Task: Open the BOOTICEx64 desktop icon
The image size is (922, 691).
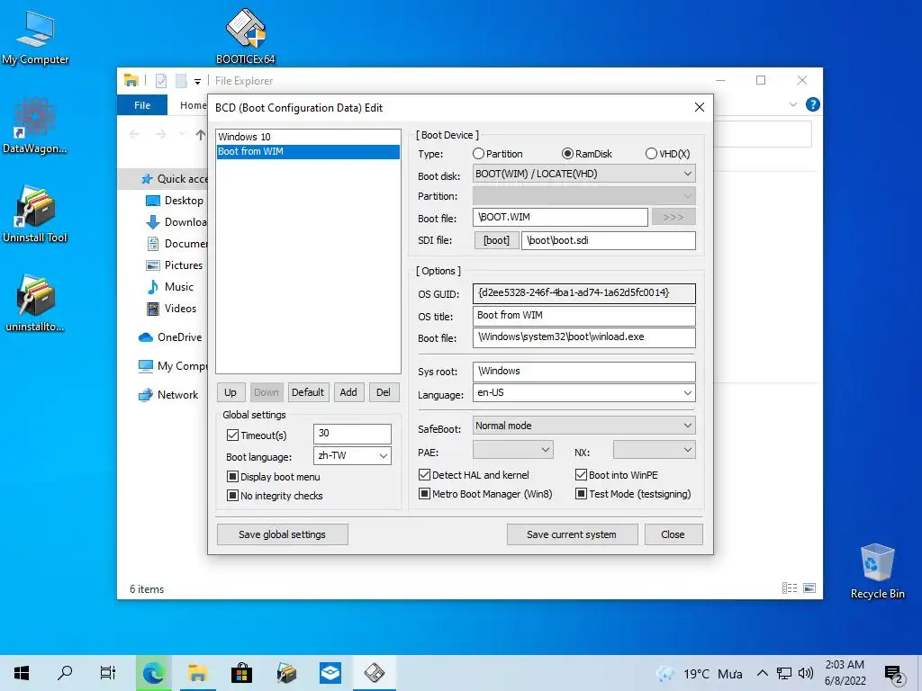Action: tap(245, 36)
